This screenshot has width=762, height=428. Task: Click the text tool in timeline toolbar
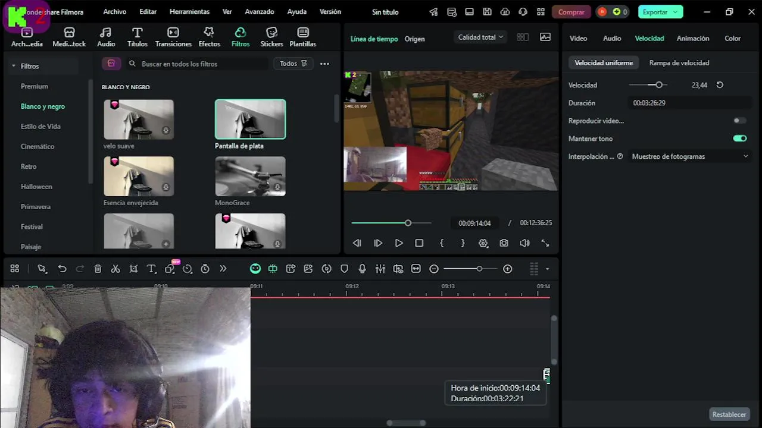click(x=151, y=269)
